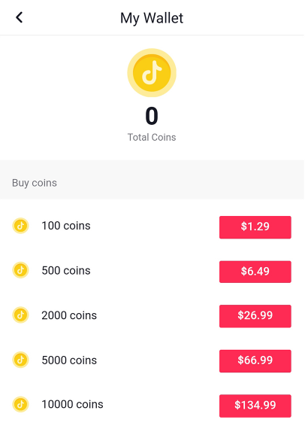Purchase 5000 coins with the $66.99 button

coord(255,361)
